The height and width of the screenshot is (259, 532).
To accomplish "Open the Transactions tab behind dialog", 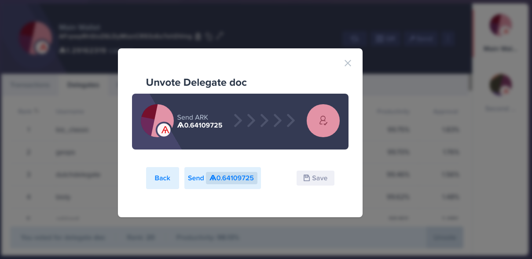I will (x=30, y=85).
